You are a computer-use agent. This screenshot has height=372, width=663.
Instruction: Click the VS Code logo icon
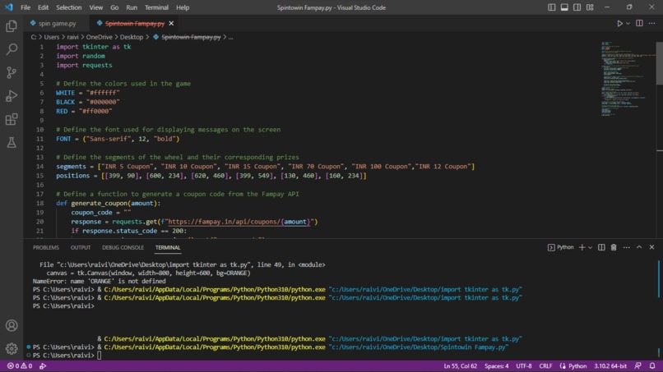click(x=9, y=7)
